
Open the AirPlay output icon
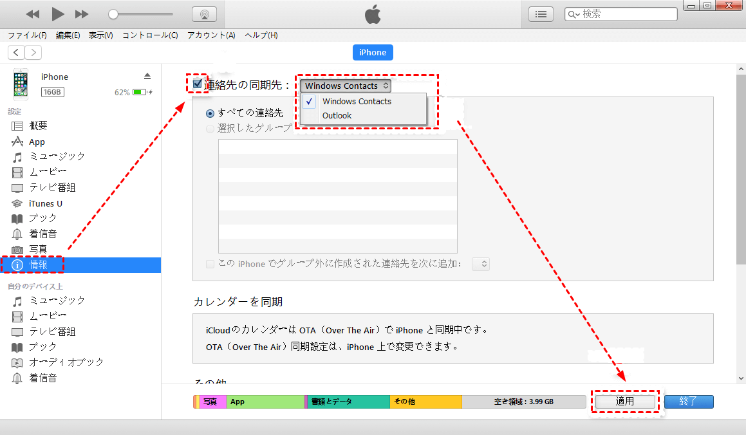[x=204, y=14]
